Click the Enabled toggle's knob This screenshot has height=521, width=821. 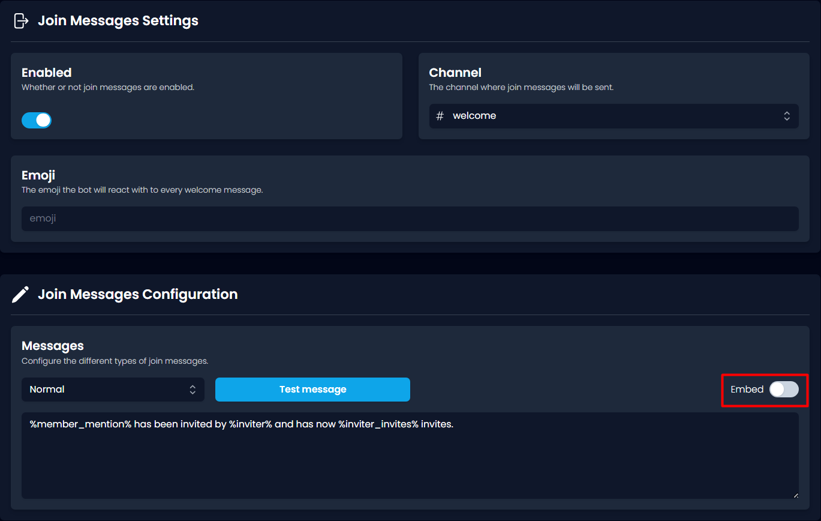[x=43, y=120]
